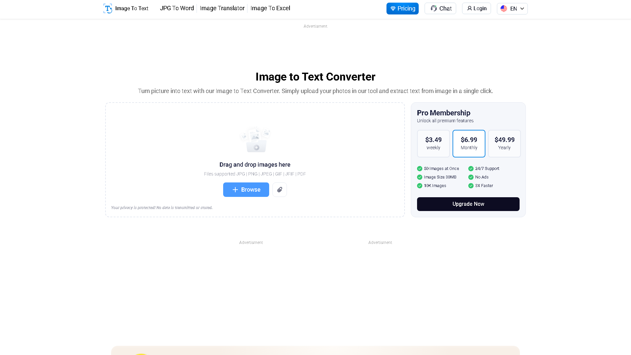Click Upgrade Now for Pro Membership
The width and height of the screenshot is (631, 355).
468,204
